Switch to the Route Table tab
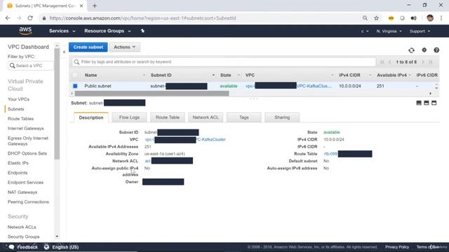 tap(168, 118)
